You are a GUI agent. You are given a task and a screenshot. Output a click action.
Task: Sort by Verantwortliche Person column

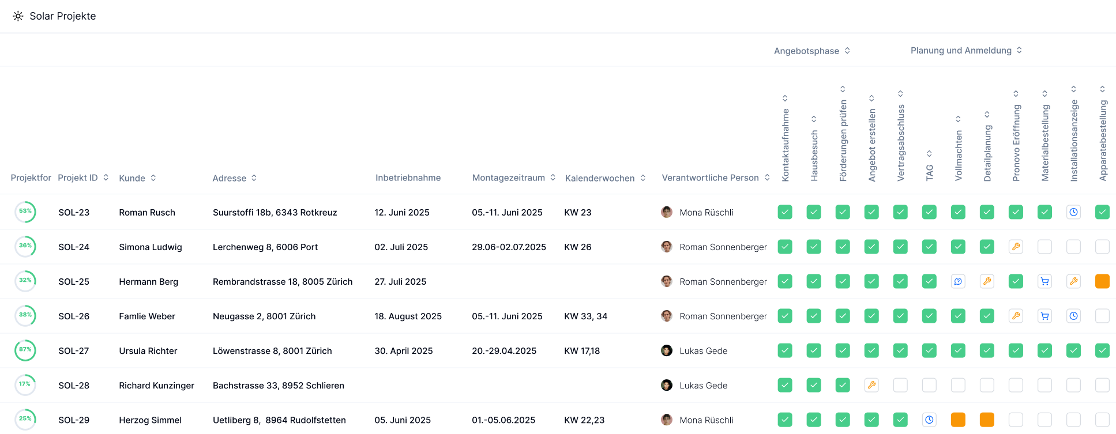point(767,178)
